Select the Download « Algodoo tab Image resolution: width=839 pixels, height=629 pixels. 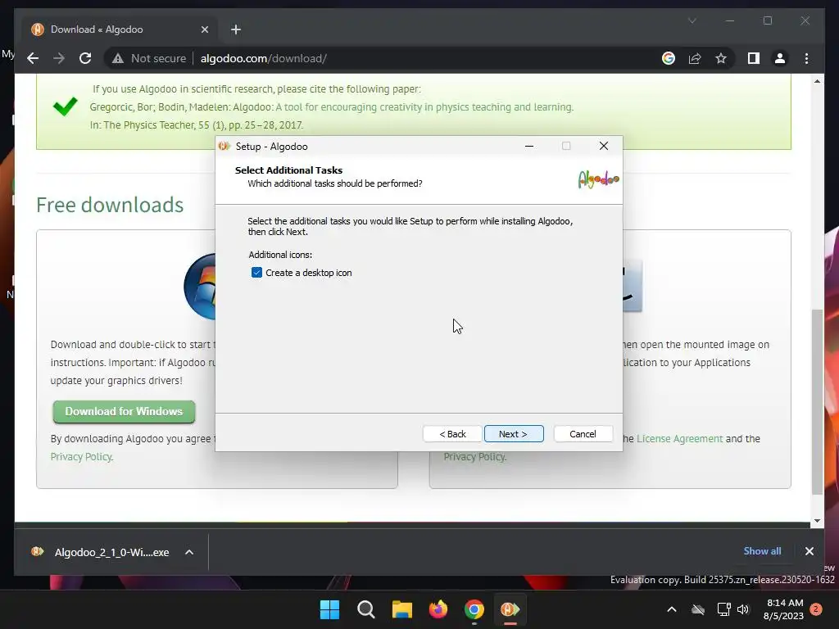pyautogui.click(x=120, y=29)
